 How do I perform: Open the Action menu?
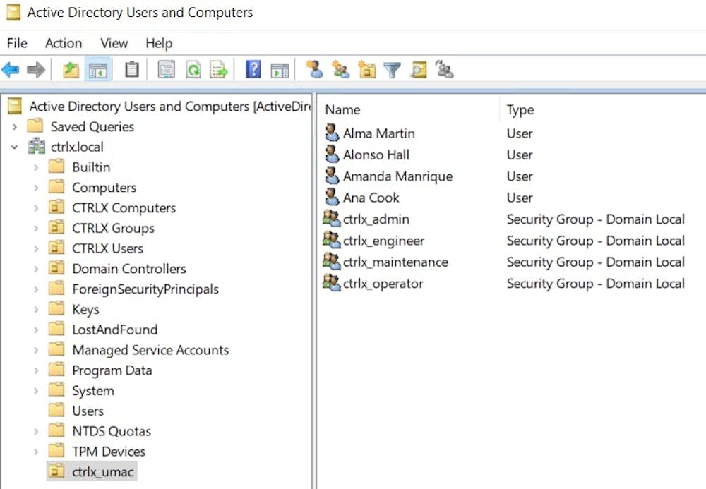[x=64, y=43]
